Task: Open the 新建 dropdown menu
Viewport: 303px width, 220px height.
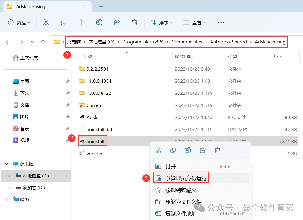Action: point(19,22)
